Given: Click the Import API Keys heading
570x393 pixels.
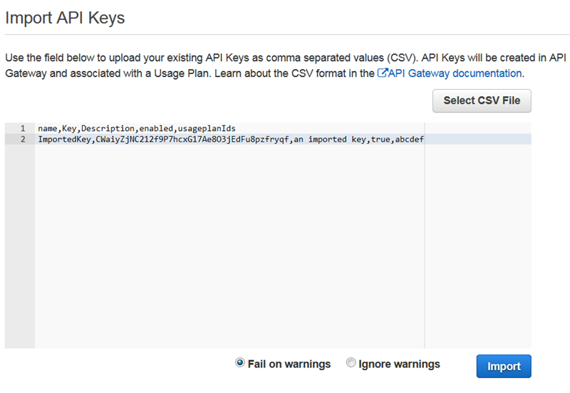Looking at the screenshot, I should (65, 18).
